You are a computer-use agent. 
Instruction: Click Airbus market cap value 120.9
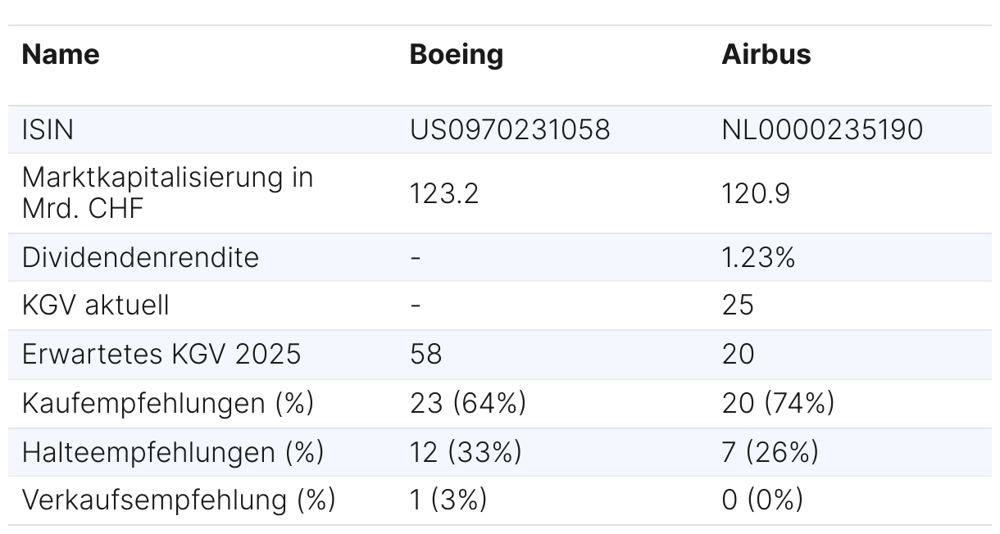[x=757, y=193]
